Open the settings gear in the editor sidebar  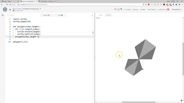click(3, 15)
